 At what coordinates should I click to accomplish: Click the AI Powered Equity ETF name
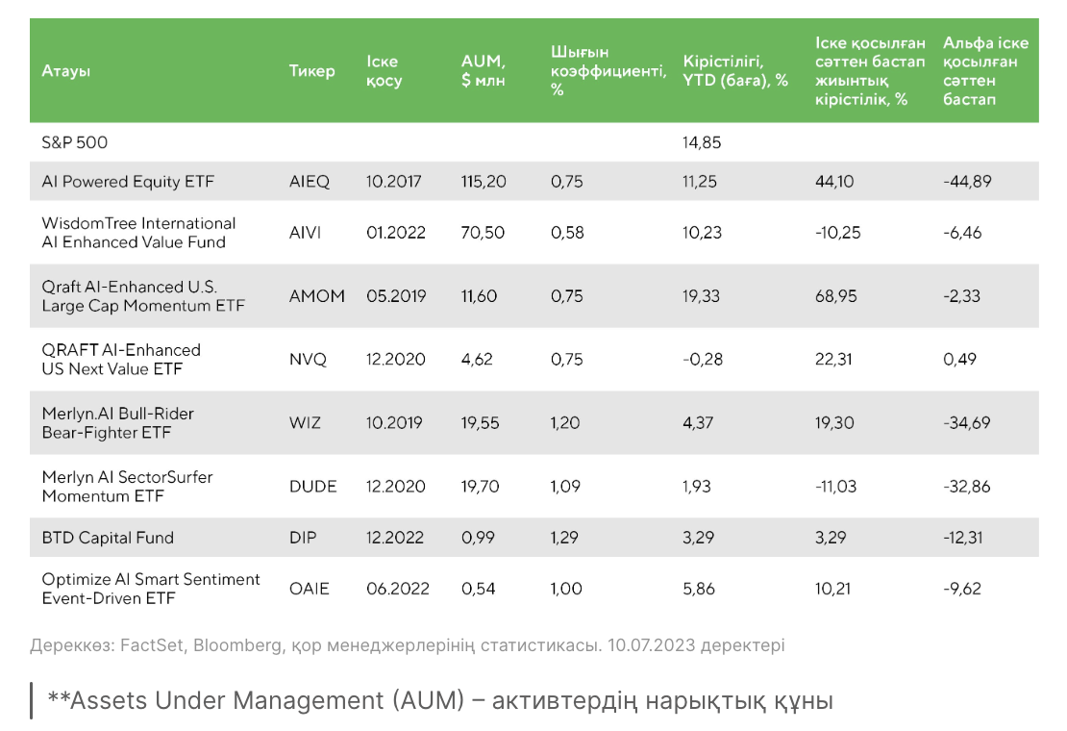(128, 182)
